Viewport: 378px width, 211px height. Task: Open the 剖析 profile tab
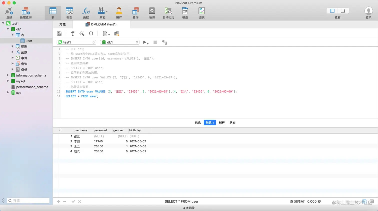(x=222, y=123)
